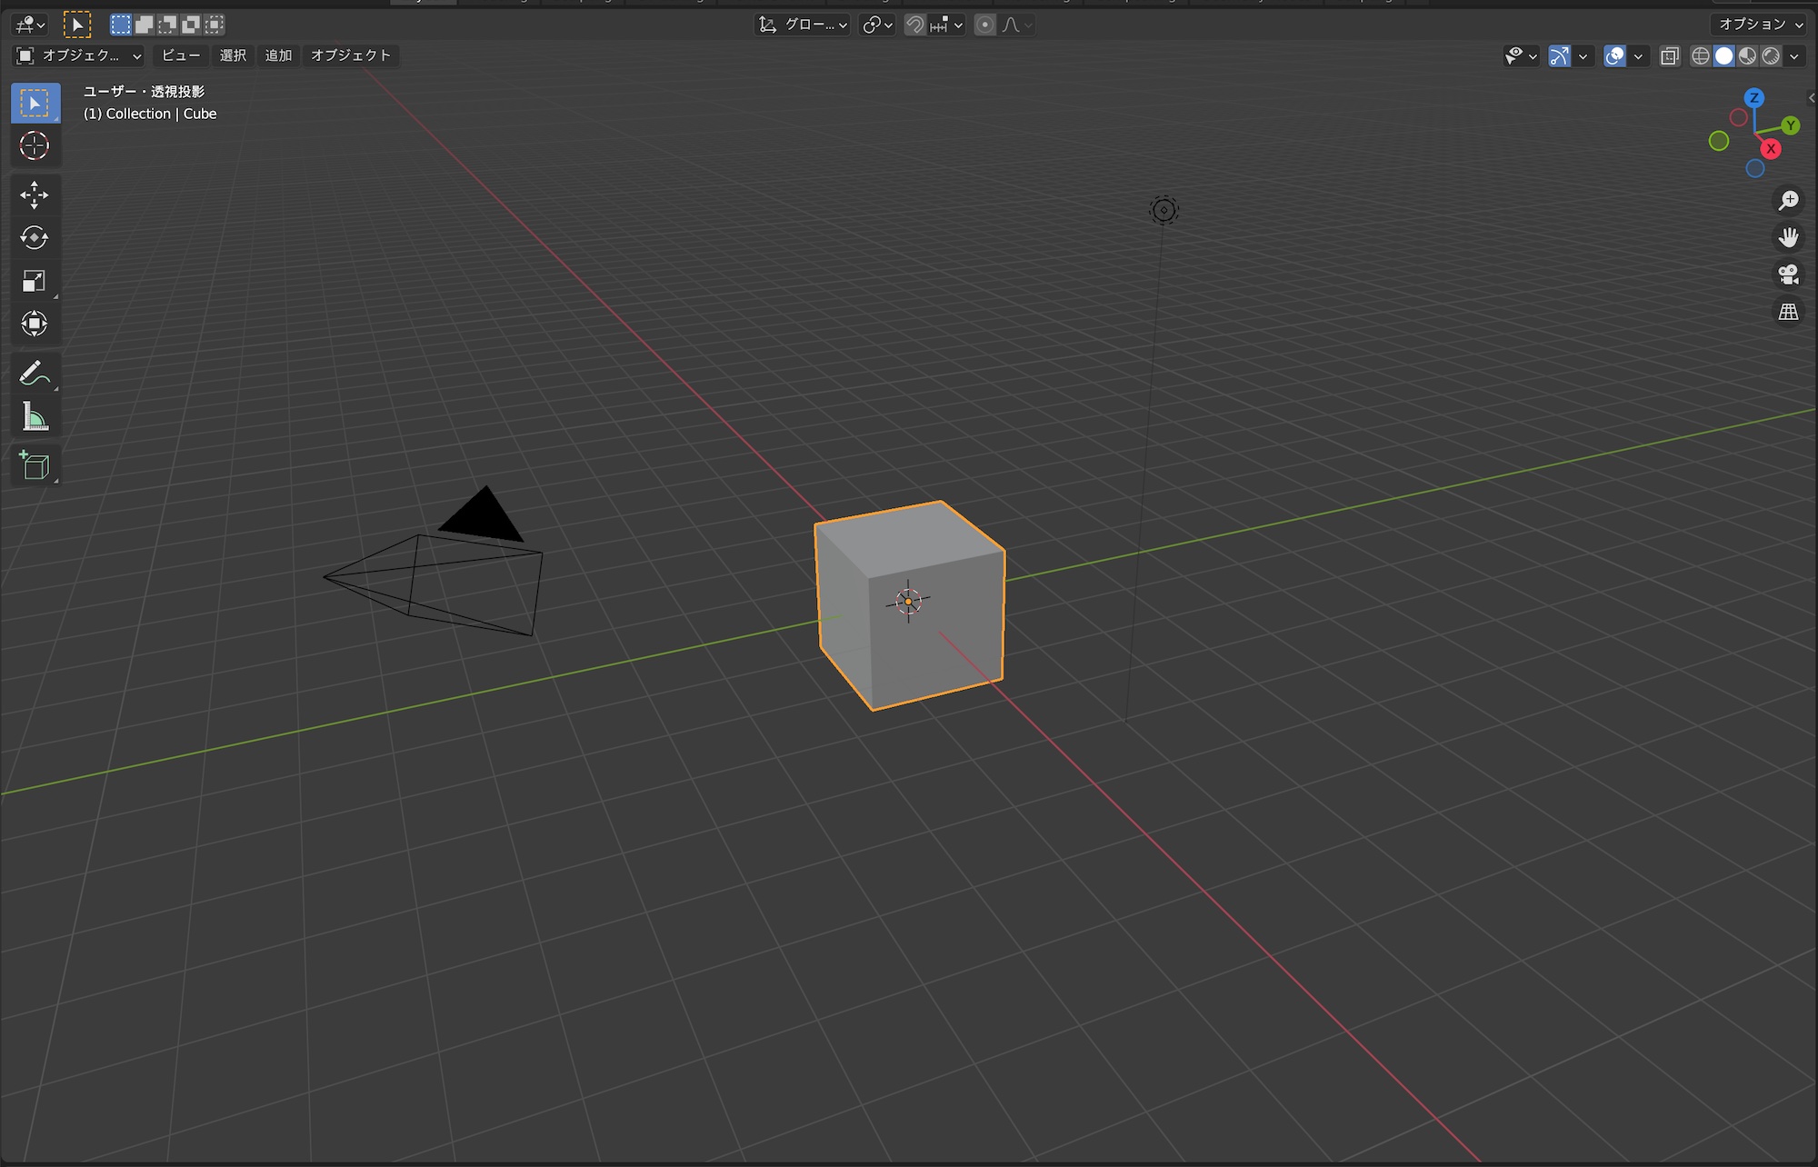1818x1167 pixels.
Task: Select the Scale tool
Action: [35, 281]
